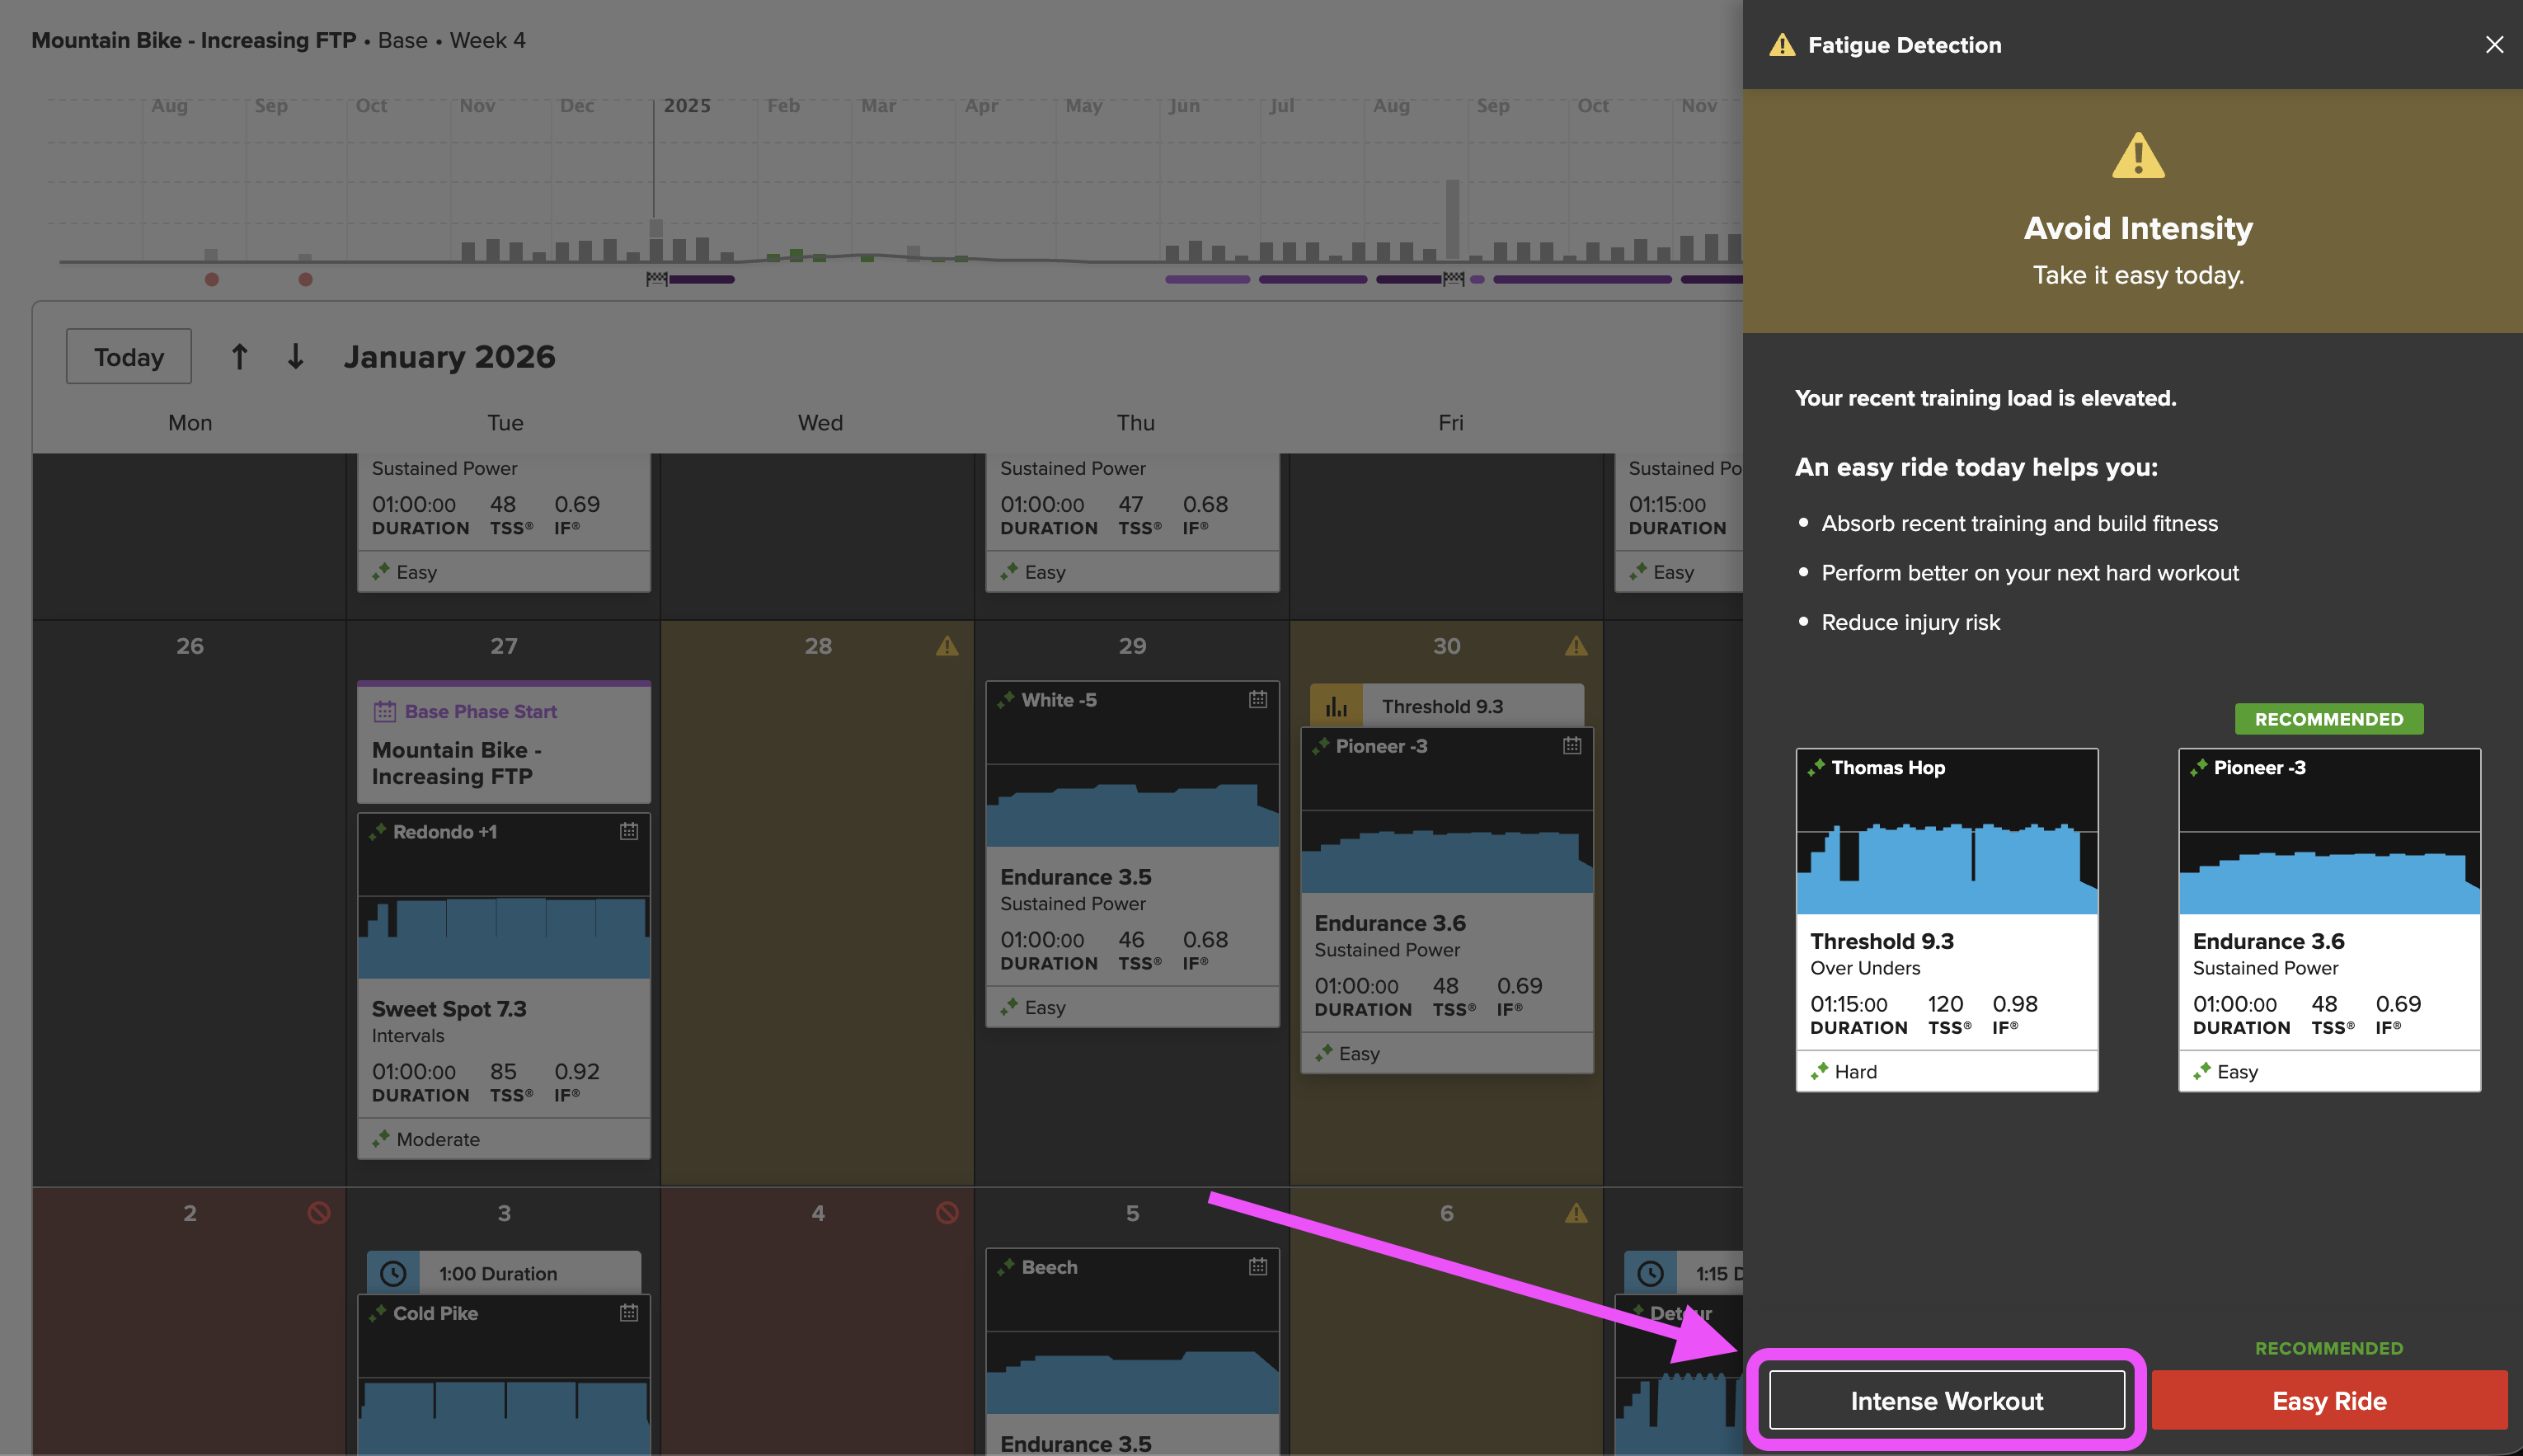Click the red blocked icon on day 4
This screenshot has height=1456, width=2523.
click(947, 1213)
